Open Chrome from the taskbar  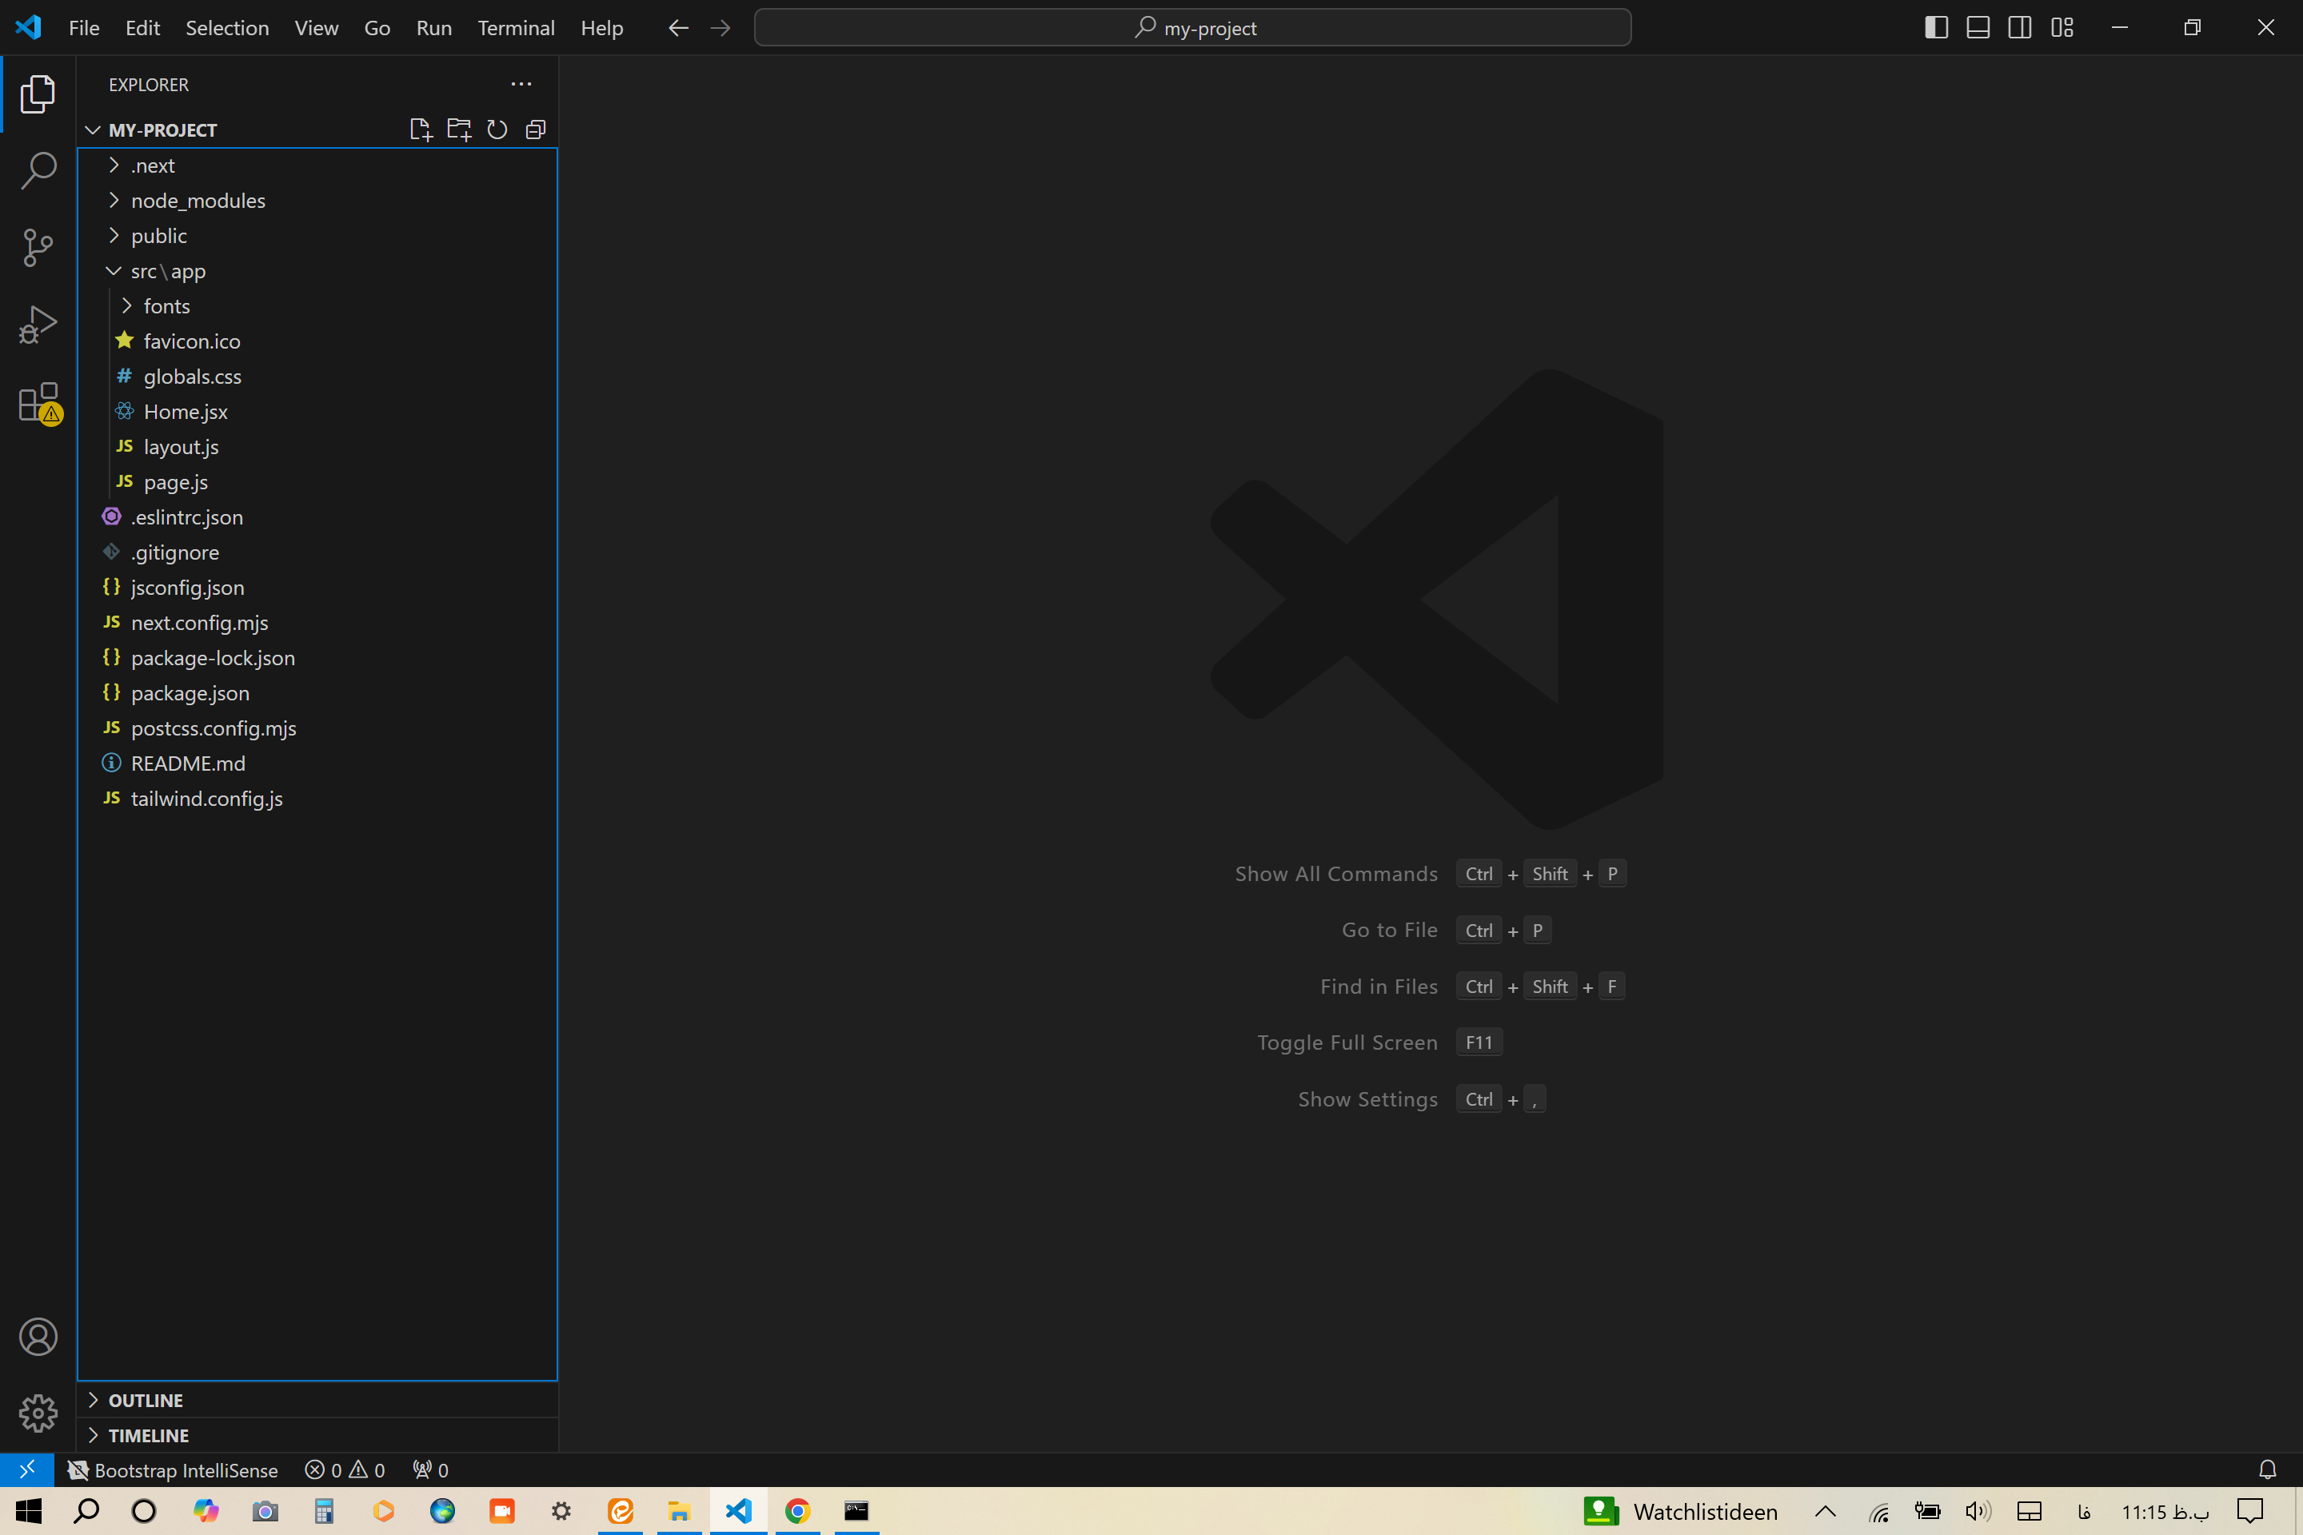point(797,1512)
